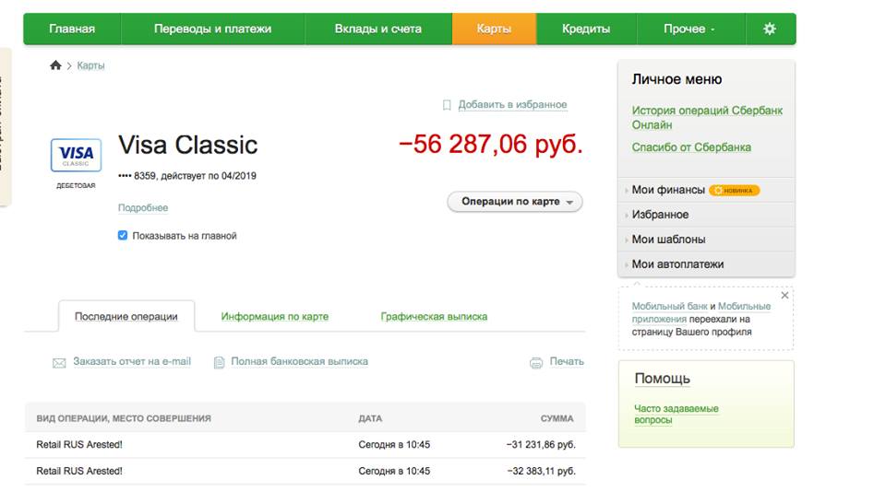
Task: Click the −31 231,86 руб. amount
Action: [x=541, y=445]
